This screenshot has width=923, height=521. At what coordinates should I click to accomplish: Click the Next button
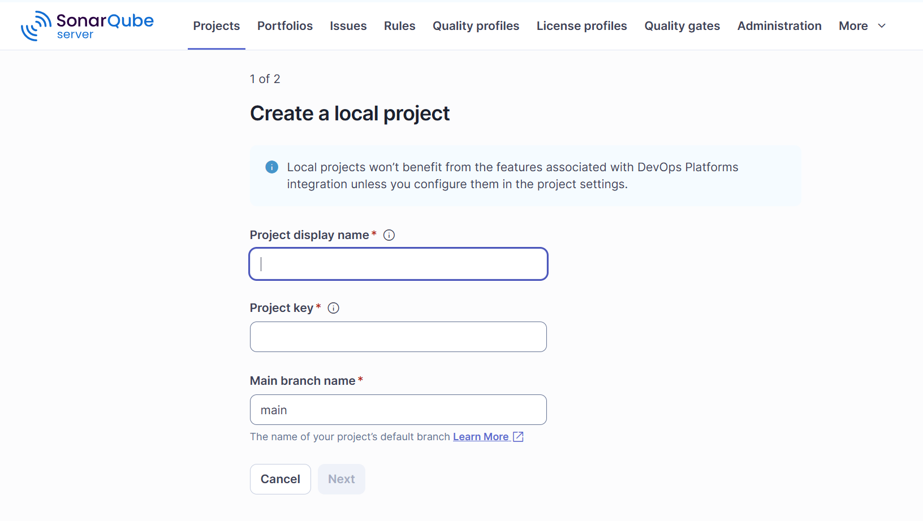point(342,479)
